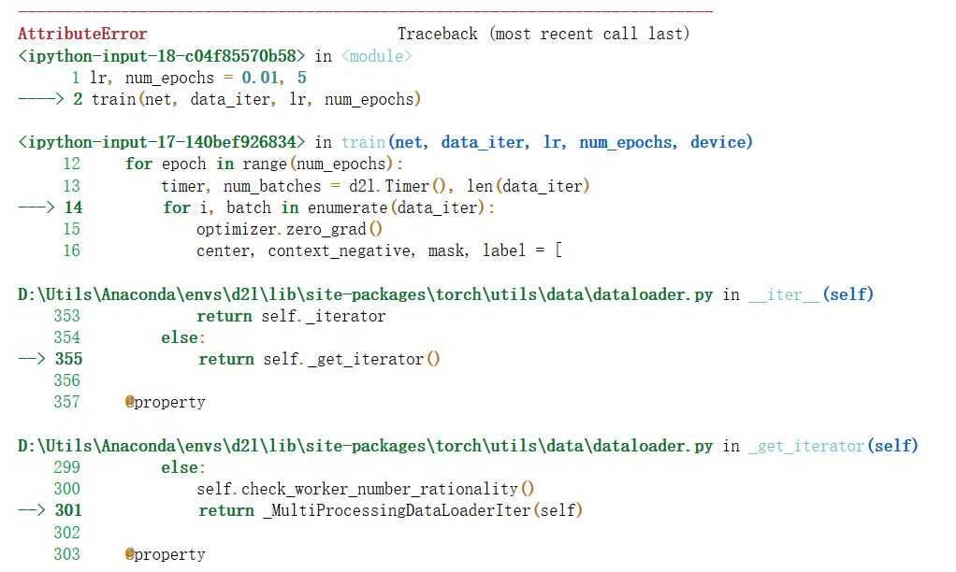Click line 14 'for i, batch in enumerate(data_iter):'
956x572 pixels.
coord(328,207)
